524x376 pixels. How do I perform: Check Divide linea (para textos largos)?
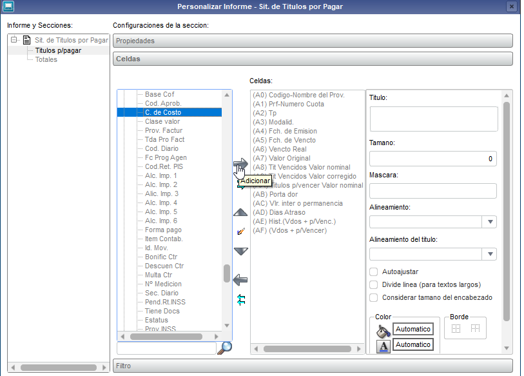click(374, 284)
